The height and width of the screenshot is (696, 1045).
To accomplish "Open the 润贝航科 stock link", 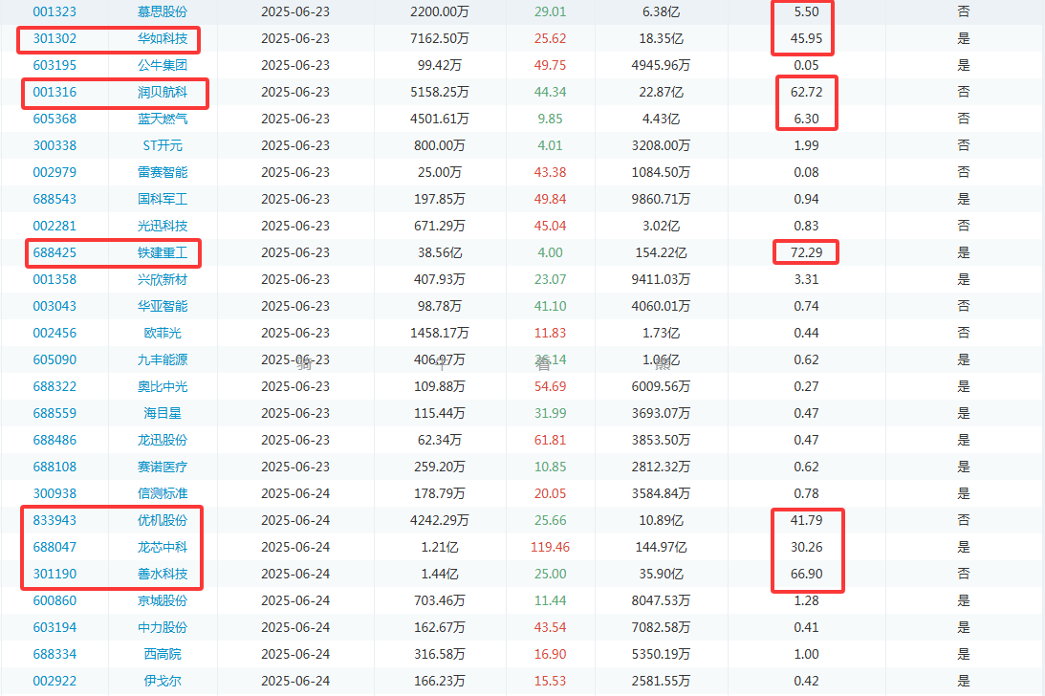I will tap(163, 92).
